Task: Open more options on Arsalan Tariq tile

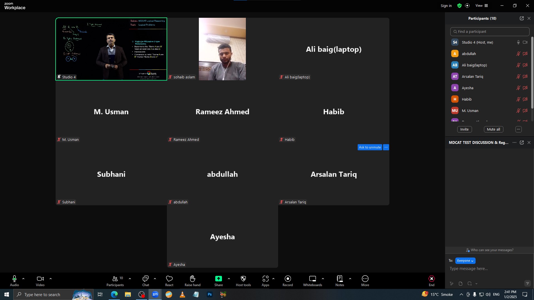Action: click(386, 147)
